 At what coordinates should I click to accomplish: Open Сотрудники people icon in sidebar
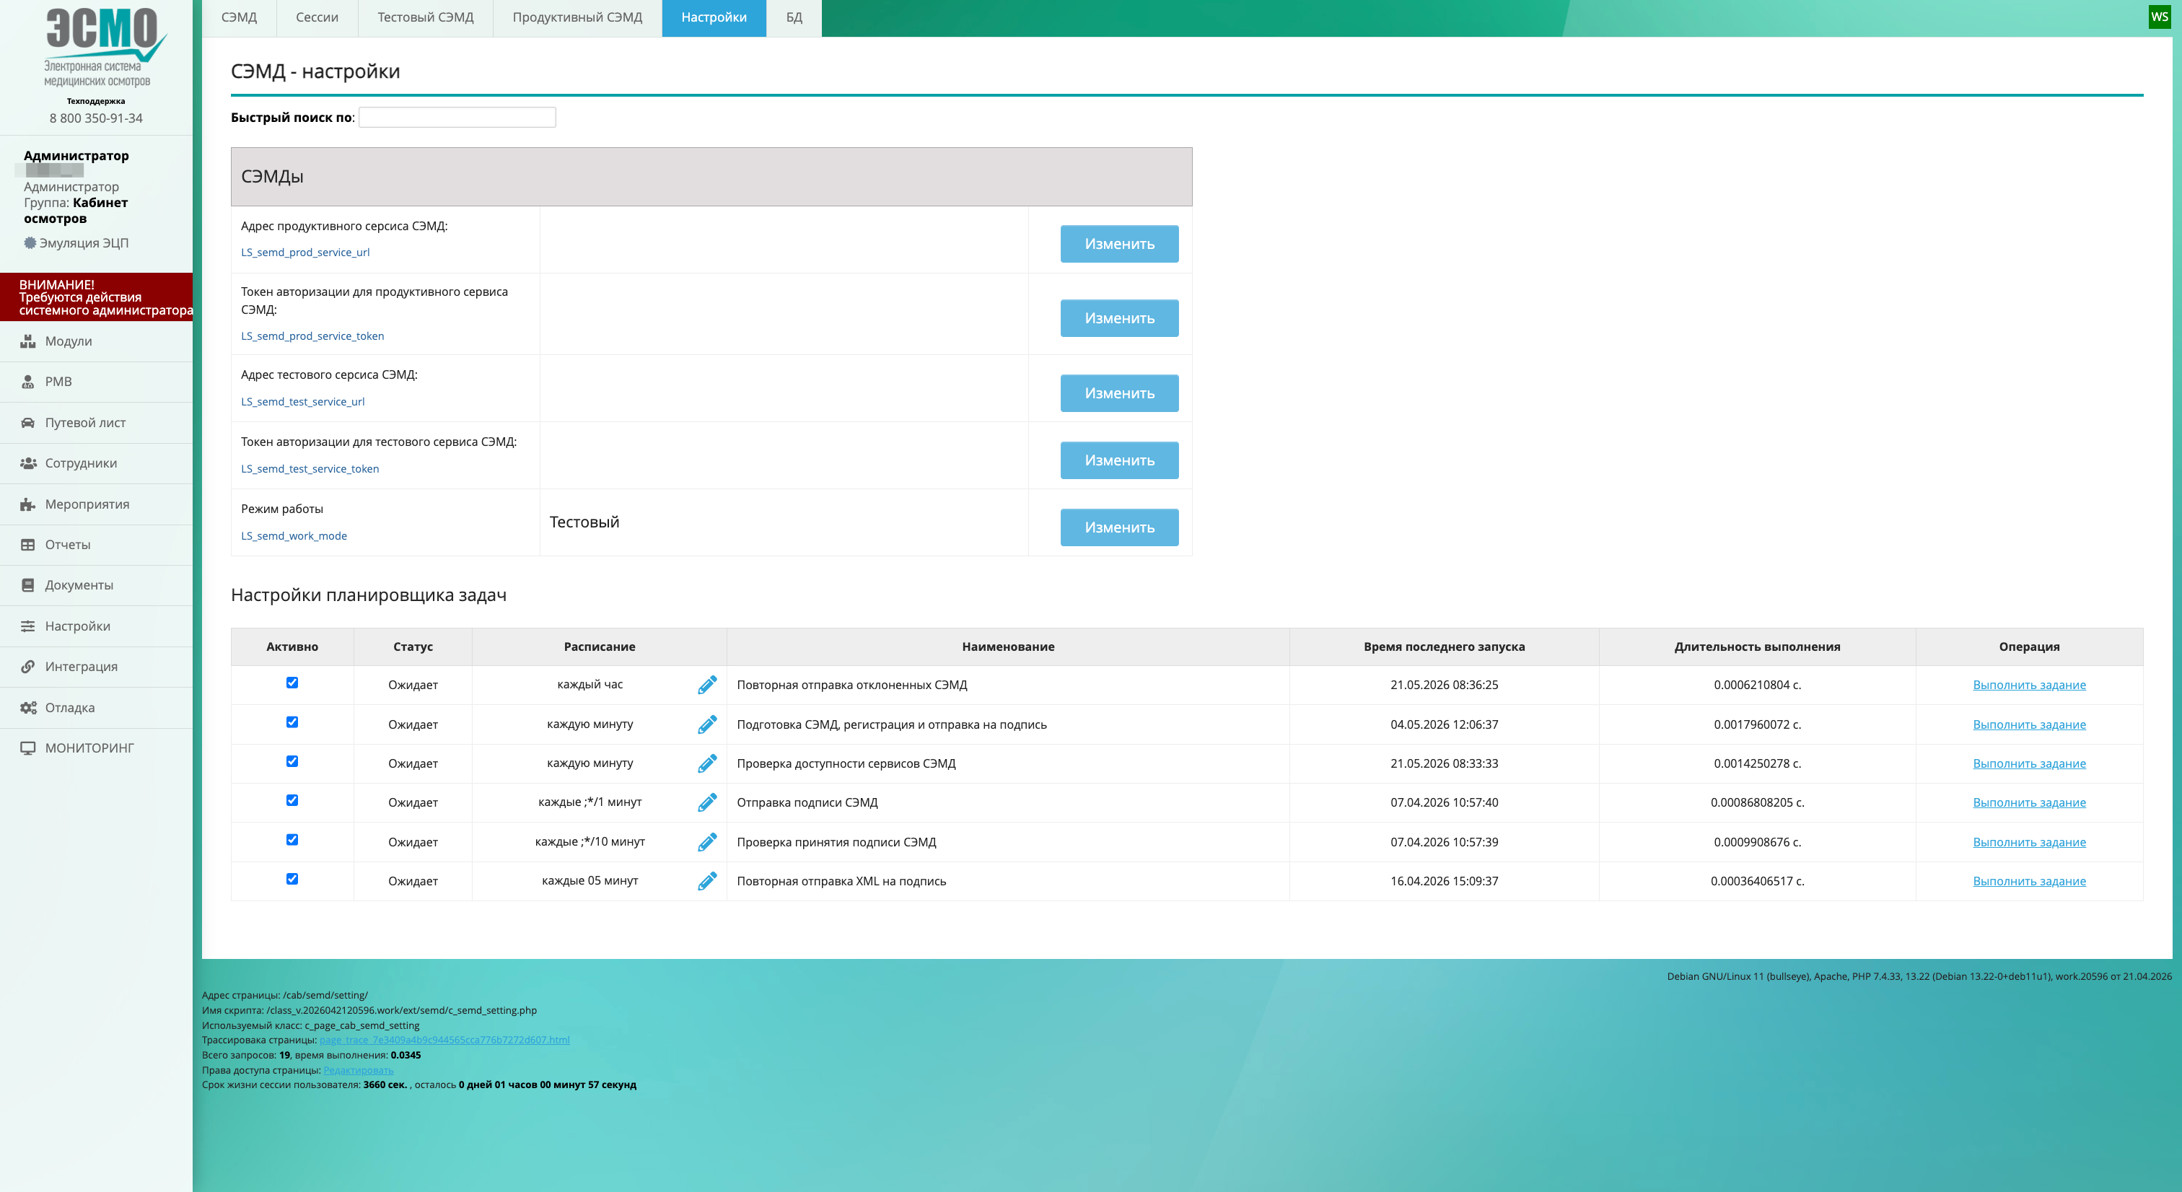coord(28,463)
